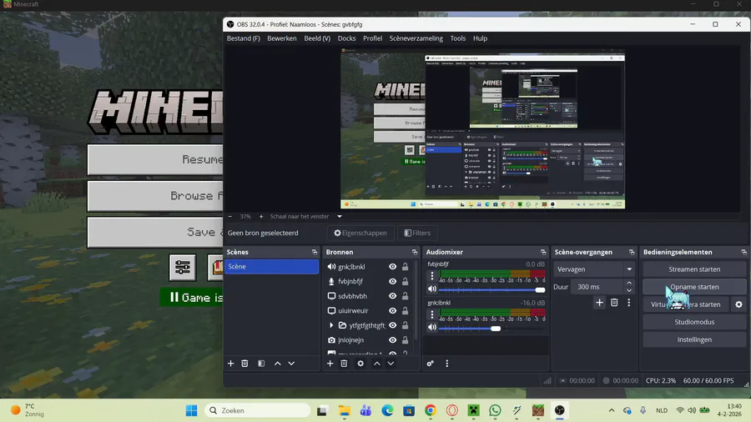The width and height of the screenshot is (751, 422).
Task: Hide the uiuirweuir source
Action: pos(392,310)
